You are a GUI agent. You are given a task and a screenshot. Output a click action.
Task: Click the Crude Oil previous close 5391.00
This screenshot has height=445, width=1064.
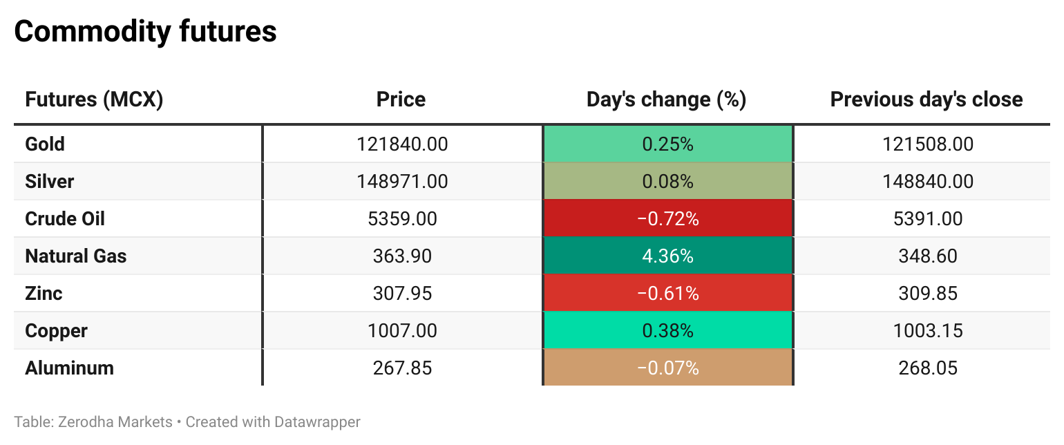pos(928,219)
